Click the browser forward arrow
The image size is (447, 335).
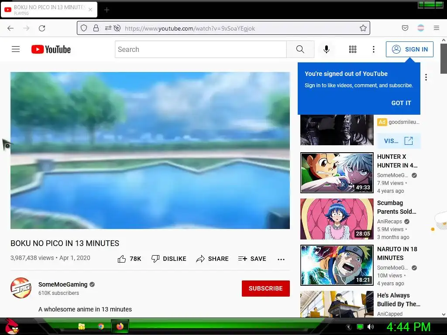(26, 28)
